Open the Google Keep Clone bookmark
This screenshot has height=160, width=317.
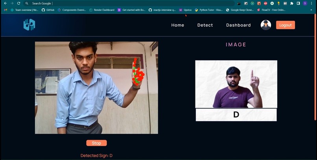240,10
